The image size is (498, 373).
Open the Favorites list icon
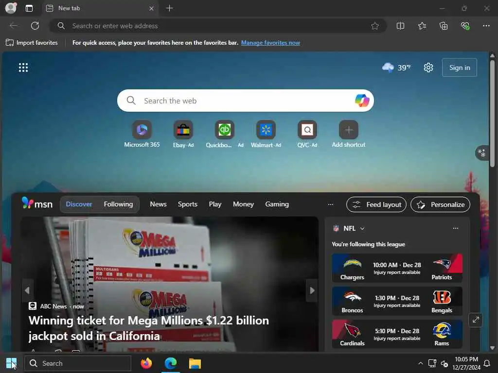422,26
